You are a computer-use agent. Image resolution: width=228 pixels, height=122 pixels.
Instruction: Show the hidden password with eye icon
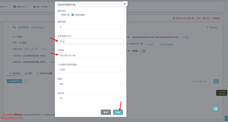tap(142, 44)
